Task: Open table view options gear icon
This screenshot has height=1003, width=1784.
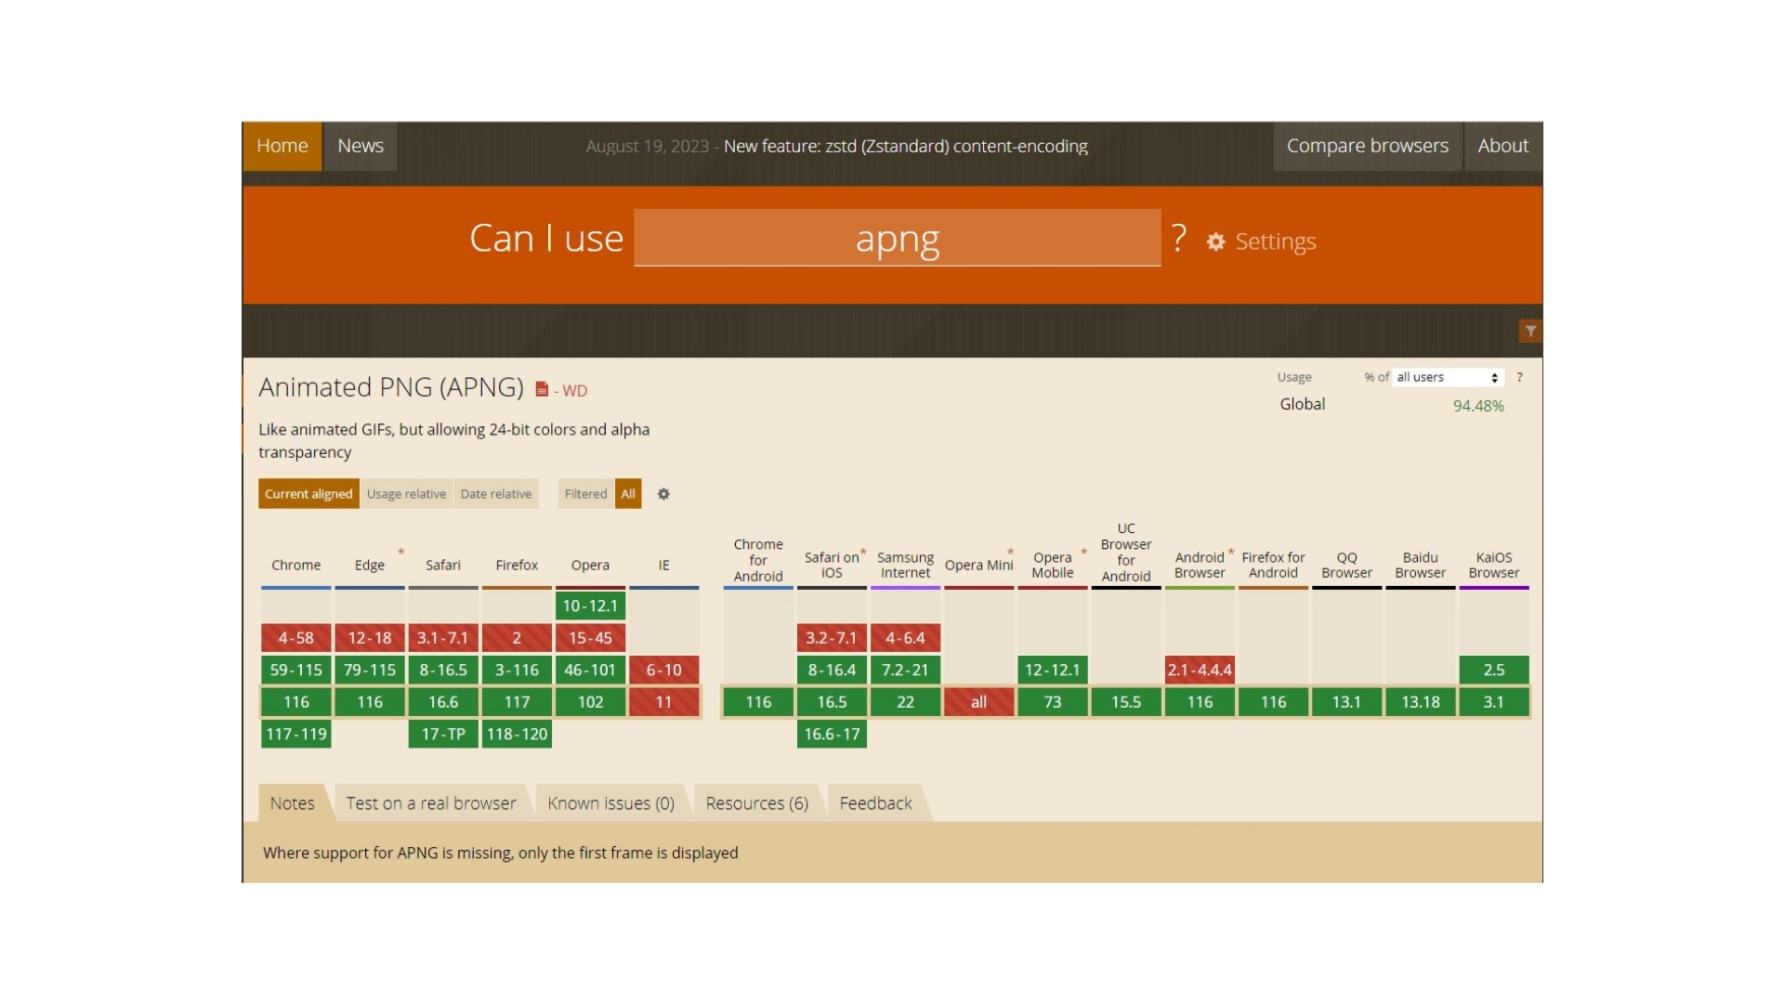Action: pos(663,494)
